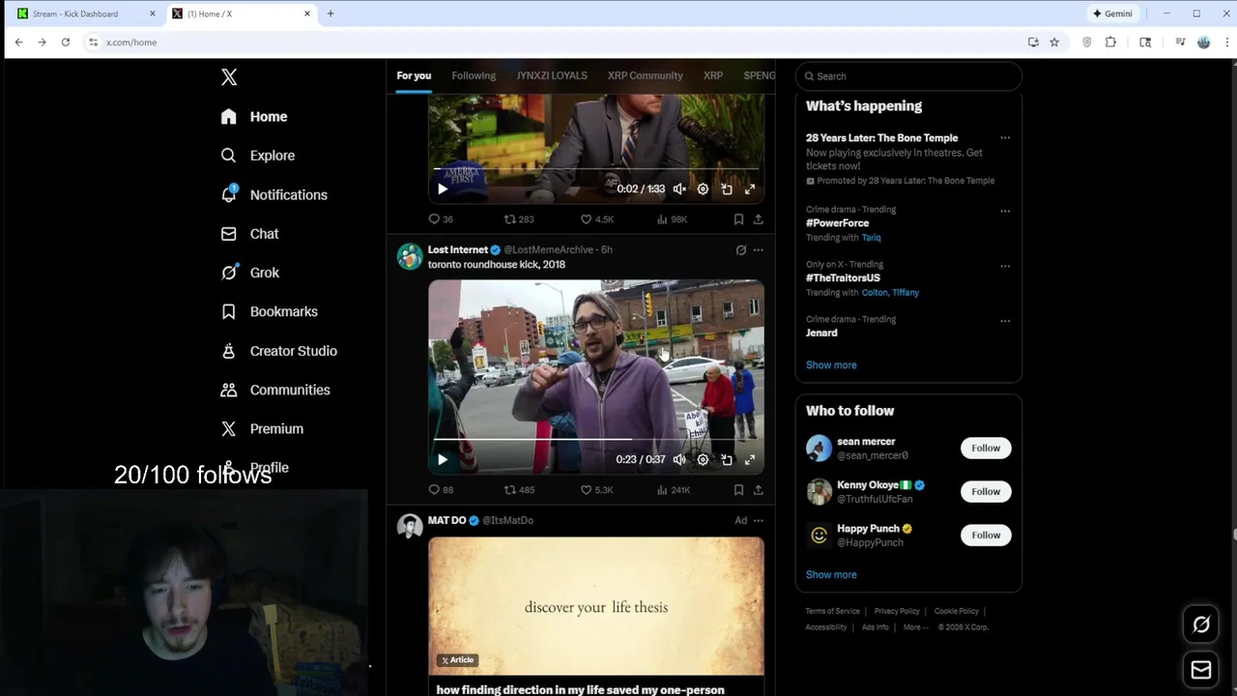
Task: Open Notifications from the sidebar
Action: point(273,194)
